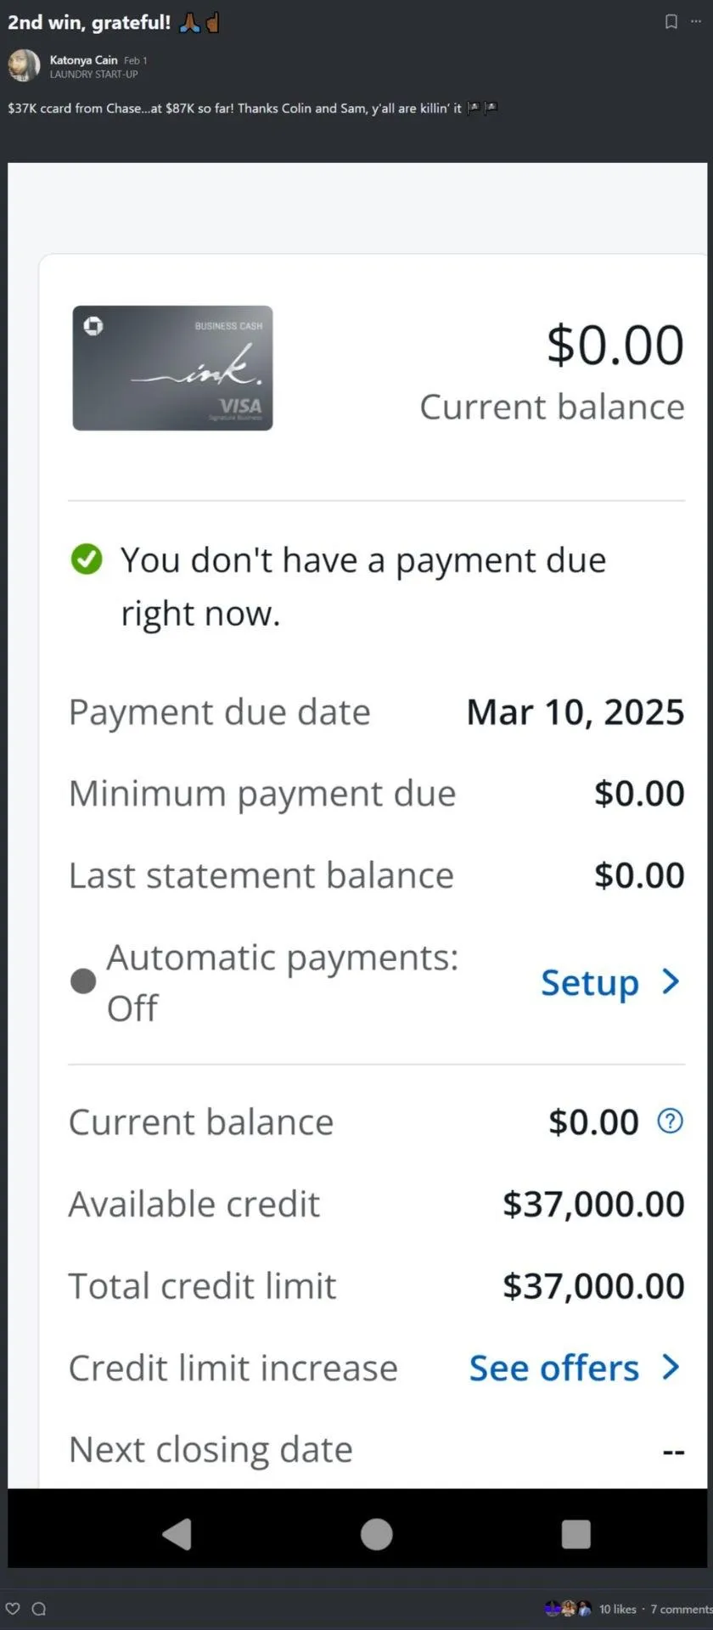Image resolution: width=713 pixels, height=1630 pixels.
Task: Open See offers for credit limit increase
Action: click(554, 1368)
